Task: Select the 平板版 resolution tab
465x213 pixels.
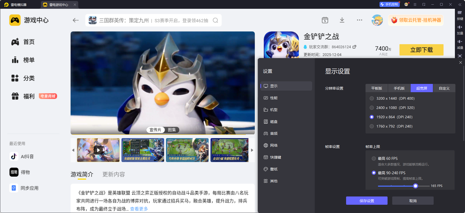Action: coord(377,88)
